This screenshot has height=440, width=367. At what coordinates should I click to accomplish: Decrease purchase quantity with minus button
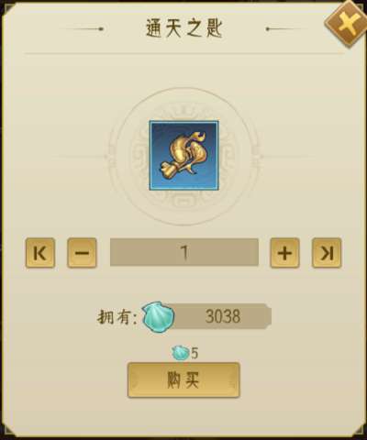tap(82, 253)
